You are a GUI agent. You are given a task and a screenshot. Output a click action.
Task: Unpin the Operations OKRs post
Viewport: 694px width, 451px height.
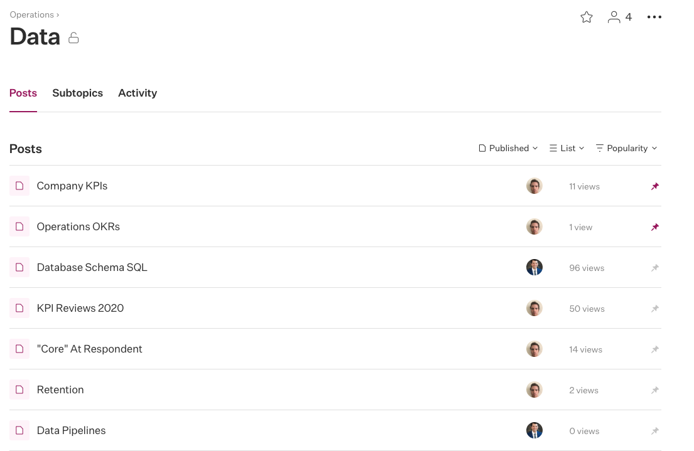coord(655,227)
